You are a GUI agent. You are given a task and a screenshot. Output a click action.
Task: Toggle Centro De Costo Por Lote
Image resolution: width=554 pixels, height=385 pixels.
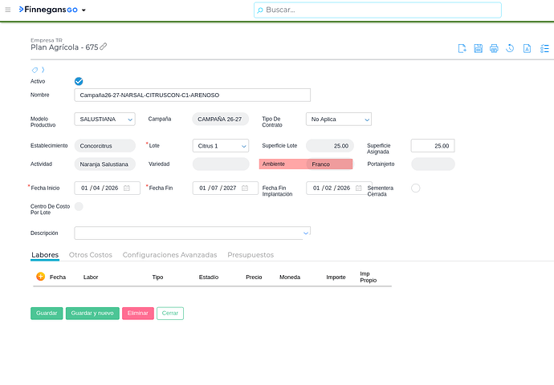click(79, 206)
